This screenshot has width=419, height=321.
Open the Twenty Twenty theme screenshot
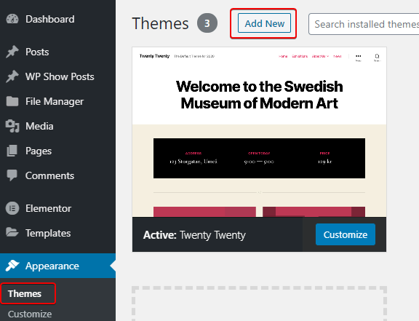(259, 132)
